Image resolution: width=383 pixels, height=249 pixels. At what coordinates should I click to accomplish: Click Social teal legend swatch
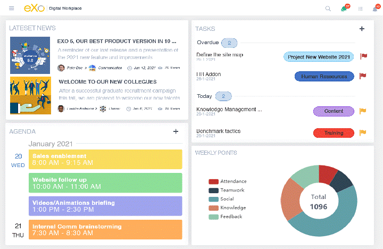point(213,199)
